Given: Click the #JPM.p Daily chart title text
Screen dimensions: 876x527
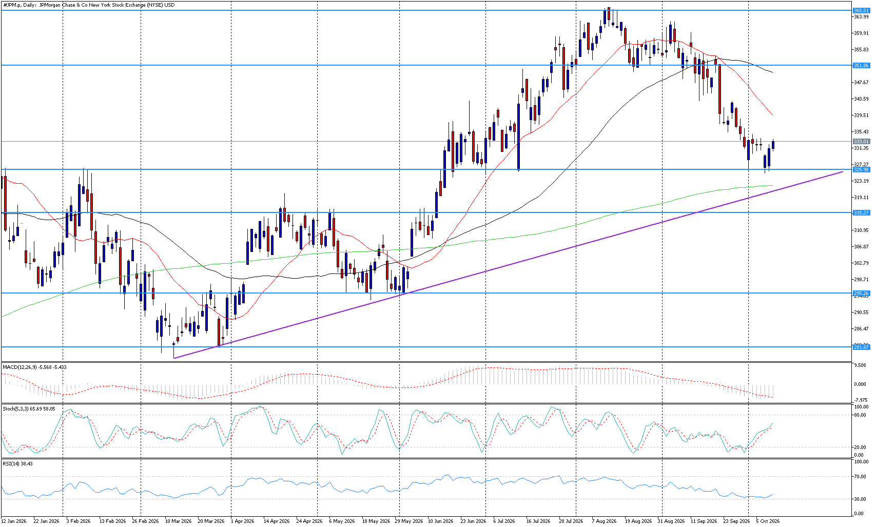Looking at the screenshot, I should [89, 5].
